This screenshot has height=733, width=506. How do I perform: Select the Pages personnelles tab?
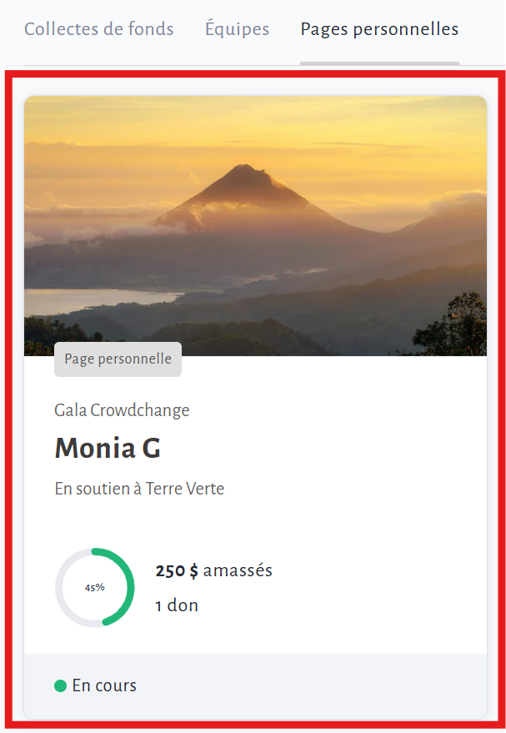pyautogui.click(x=379, y=29)
